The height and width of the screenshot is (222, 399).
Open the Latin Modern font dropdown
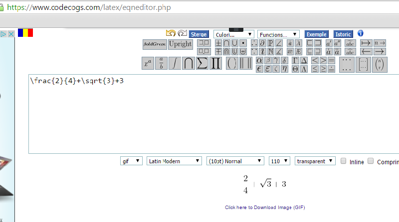coord(174,161)
